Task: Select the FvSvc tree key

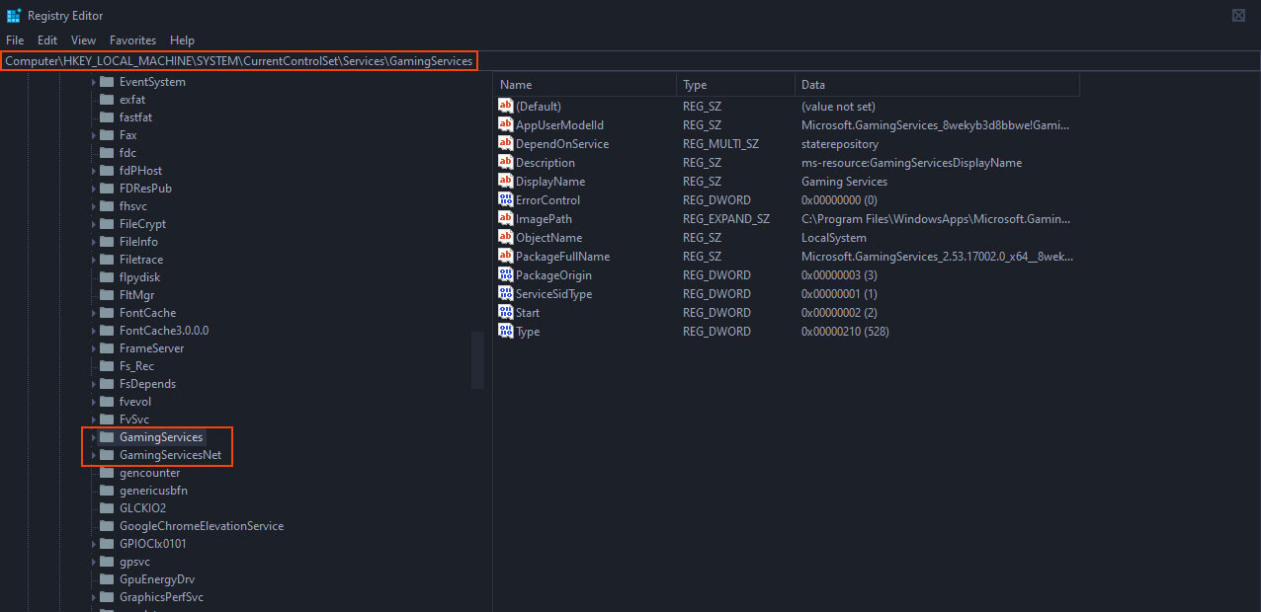Action: [x=134, y=420]
